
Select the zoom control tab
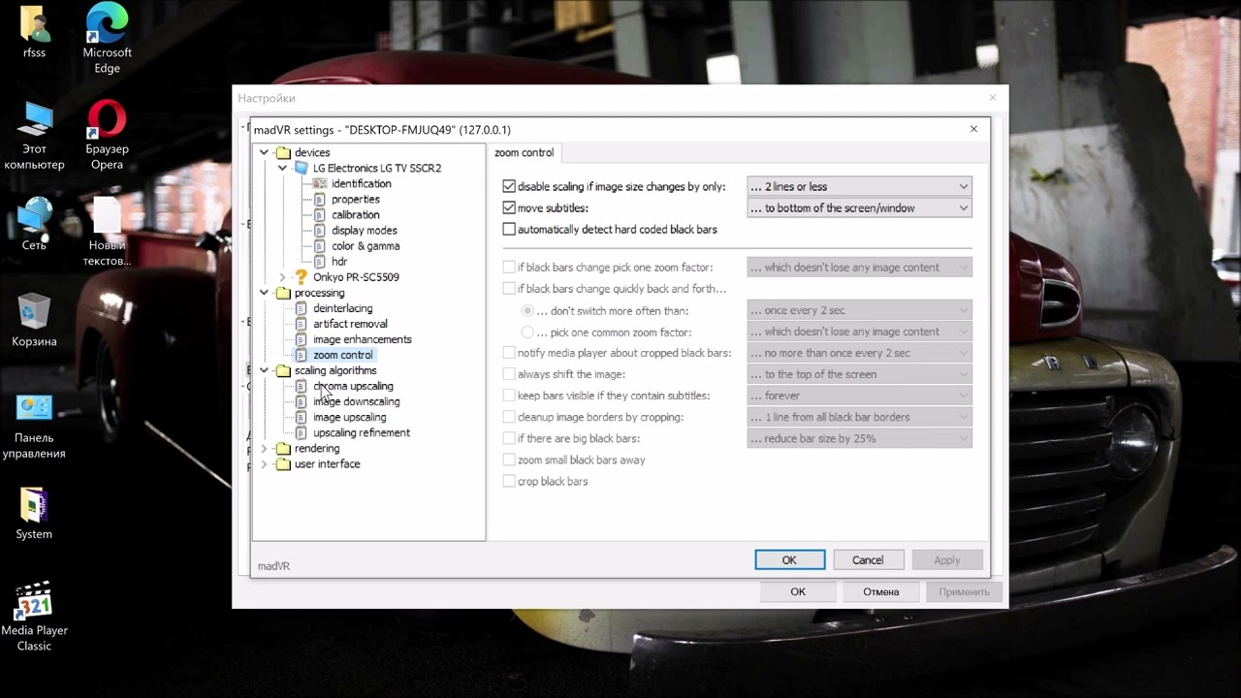(x=525, y=152)
